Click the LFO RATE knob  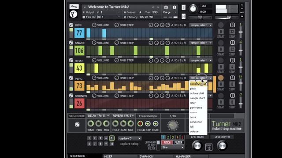[197, 145]
